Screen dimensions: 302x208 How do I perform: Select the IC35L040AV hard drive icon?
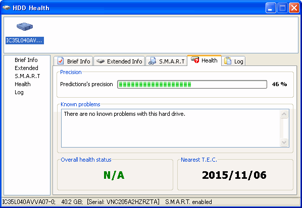[25, 26]
